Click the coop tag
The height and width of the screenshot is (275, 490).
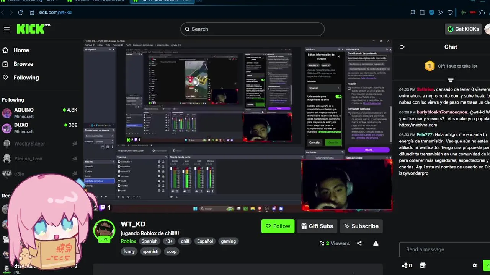171,251
